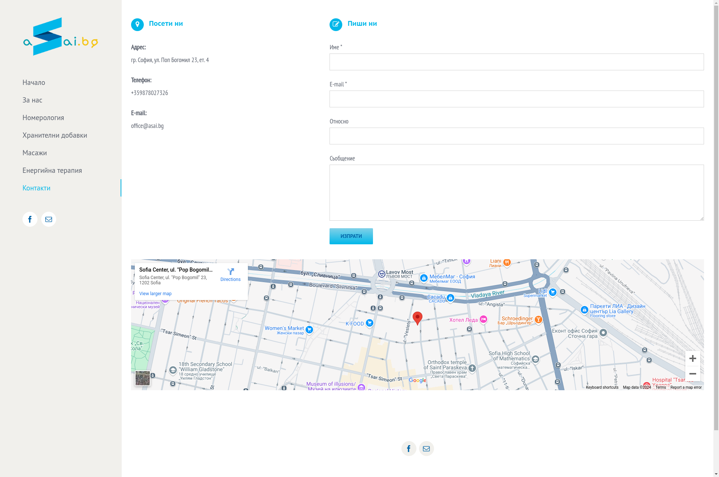Zoom in the map with plus button
This screenshot has width=719, height=477.
tap(692, 358)
